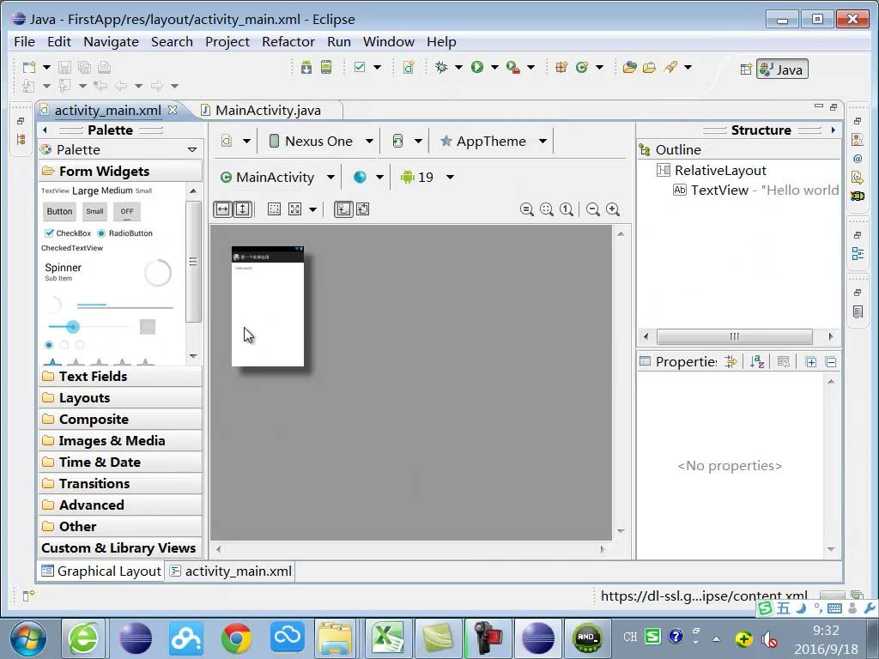Toggle fill width layout button
Screen dimensions: 879x659
point(222,209)
